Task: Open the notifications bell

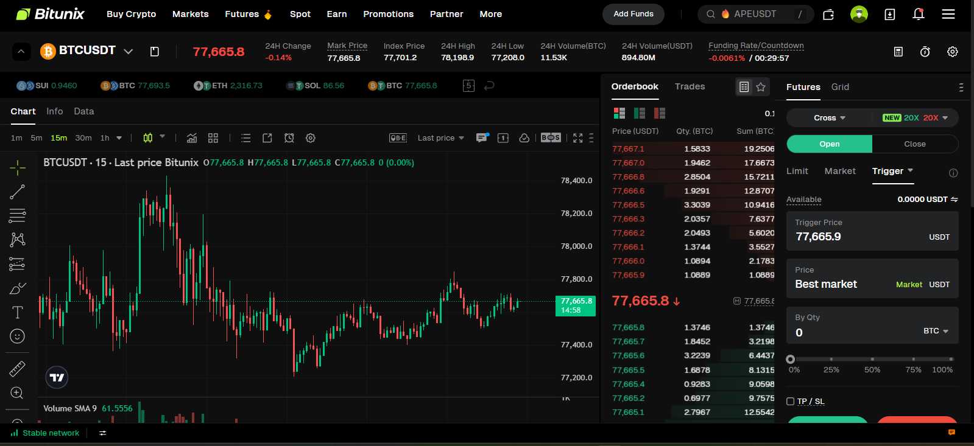Action: tap(919, 13)
